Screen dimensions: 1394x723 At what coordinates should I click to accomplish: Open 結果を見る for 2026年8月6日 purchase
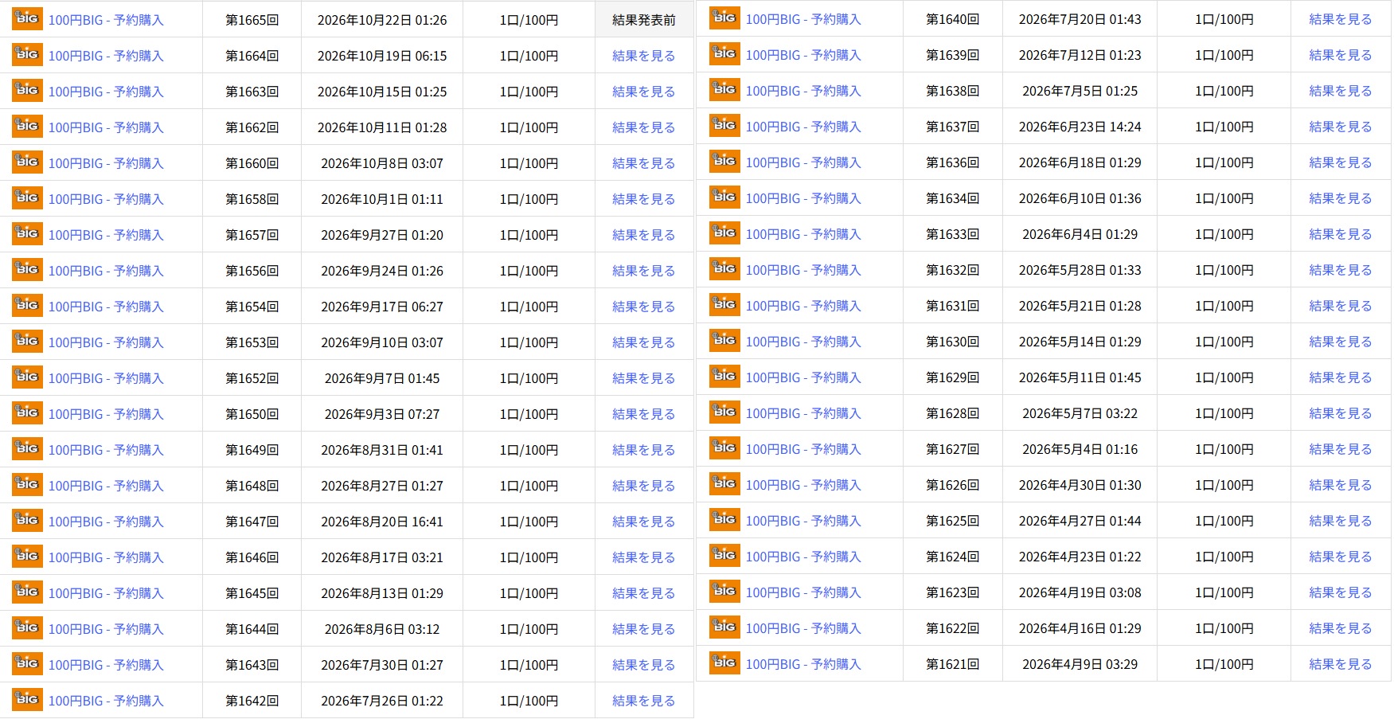point(644,629)
